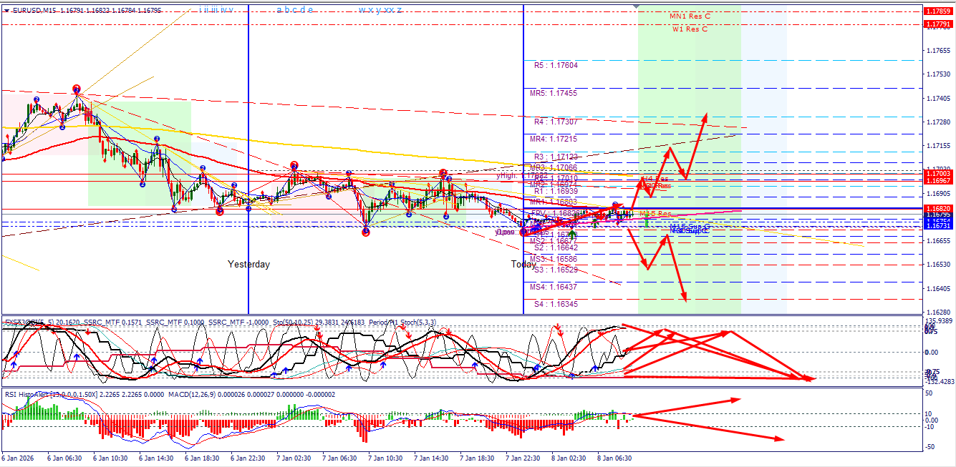Click the '6 Jan 22:30' time label

coord(248,458)
